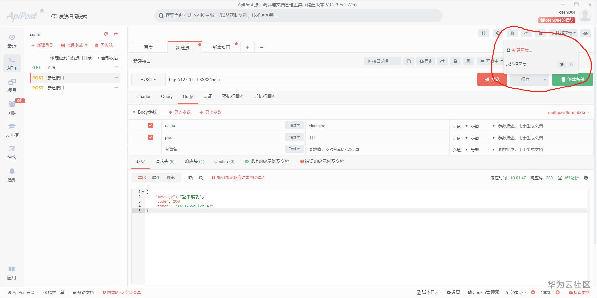
Task: Click the increase font size plus icon
Action: [558, 292]
